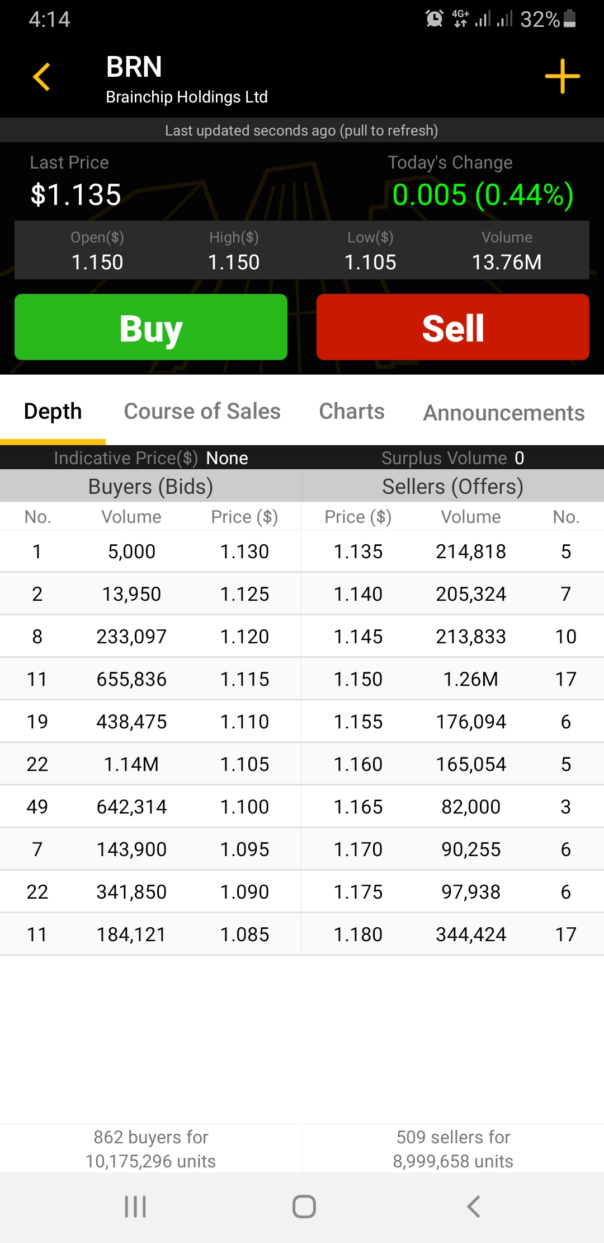
Task: Tap the alarm icon in status bar
Action: click(x=435, y=18)
